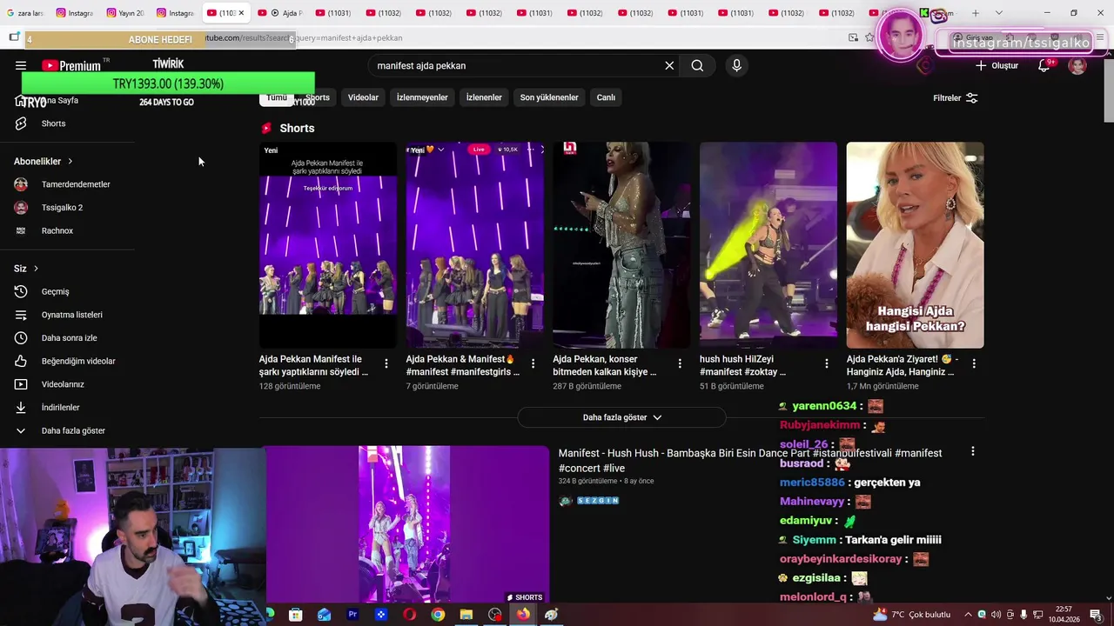Open options for 'Ajda Pekkan'a Ziyaret' short
1114x626 pixels.
click(x=974, y=363)
